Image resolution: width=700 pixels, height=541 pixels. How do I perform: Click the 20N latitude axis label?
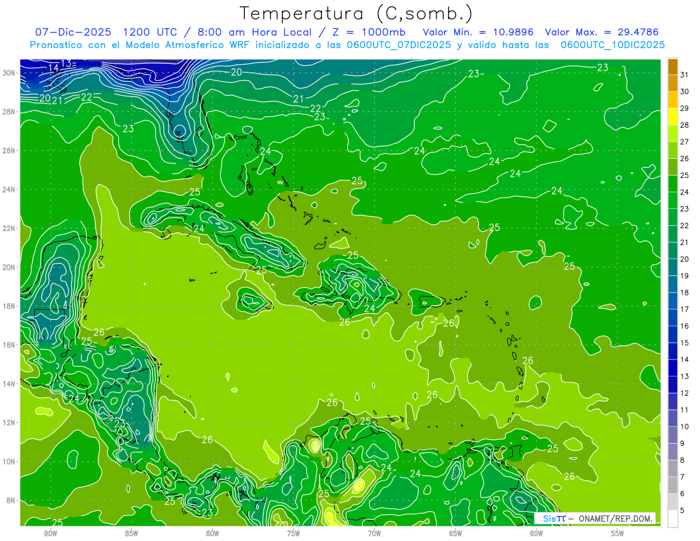pyautogui.click(x=9, y=267)
